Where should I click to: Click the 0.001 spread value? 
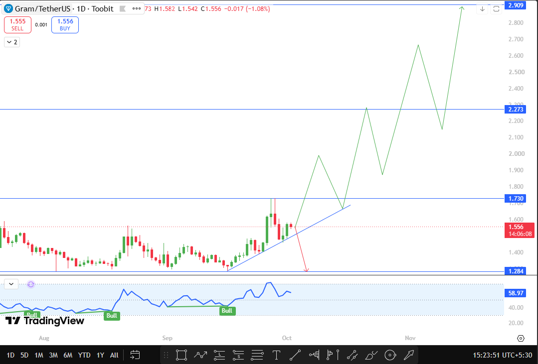tap(41, 25)
